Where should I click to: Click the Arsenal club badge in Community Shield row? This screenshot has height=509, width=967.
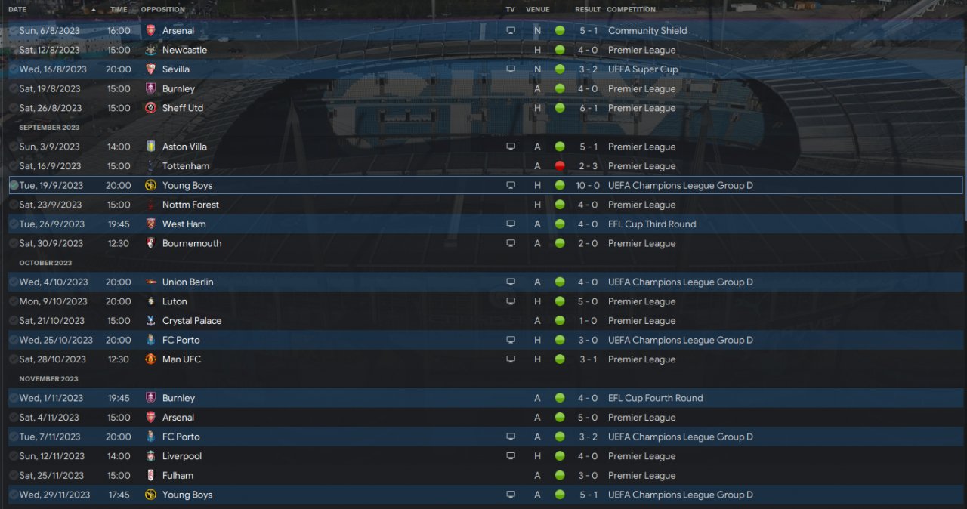pyautogui.click(x=150, y=31)
